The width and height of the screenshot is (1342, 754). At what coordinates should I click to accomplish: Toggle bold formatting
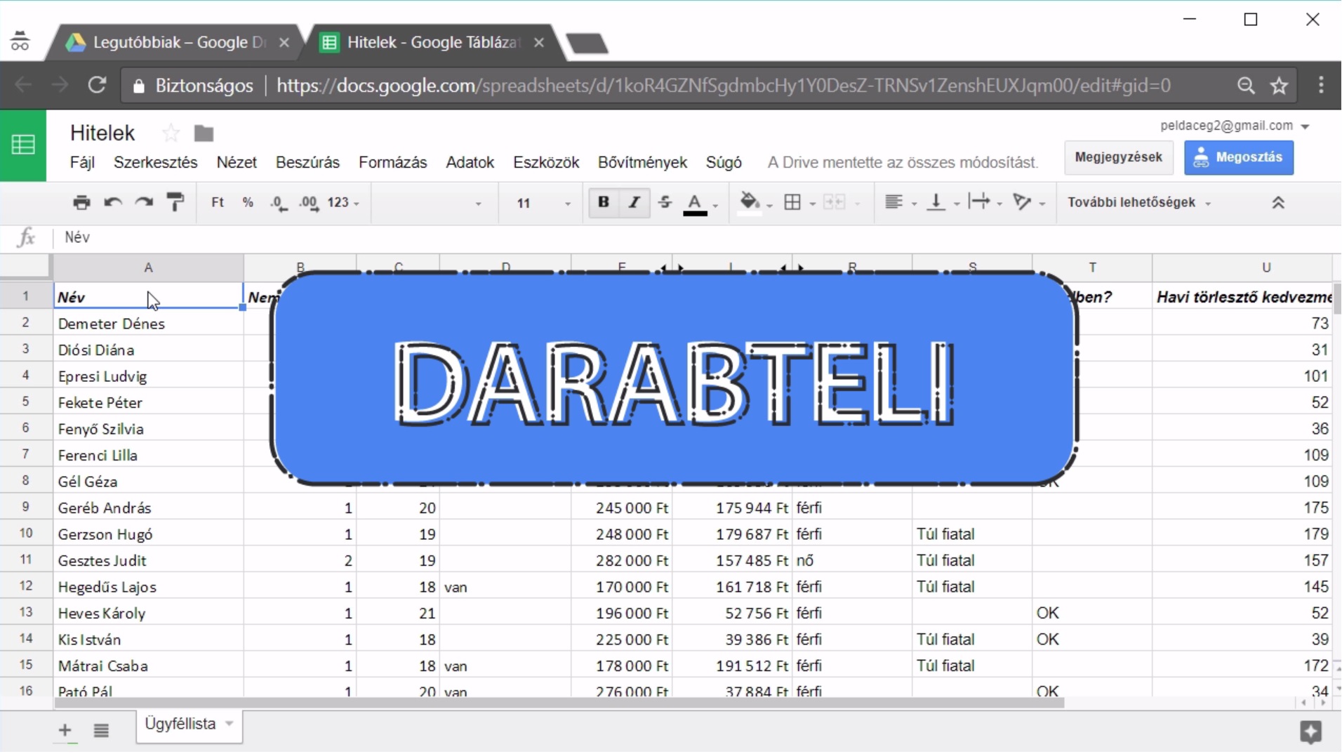tap(603, 203)
